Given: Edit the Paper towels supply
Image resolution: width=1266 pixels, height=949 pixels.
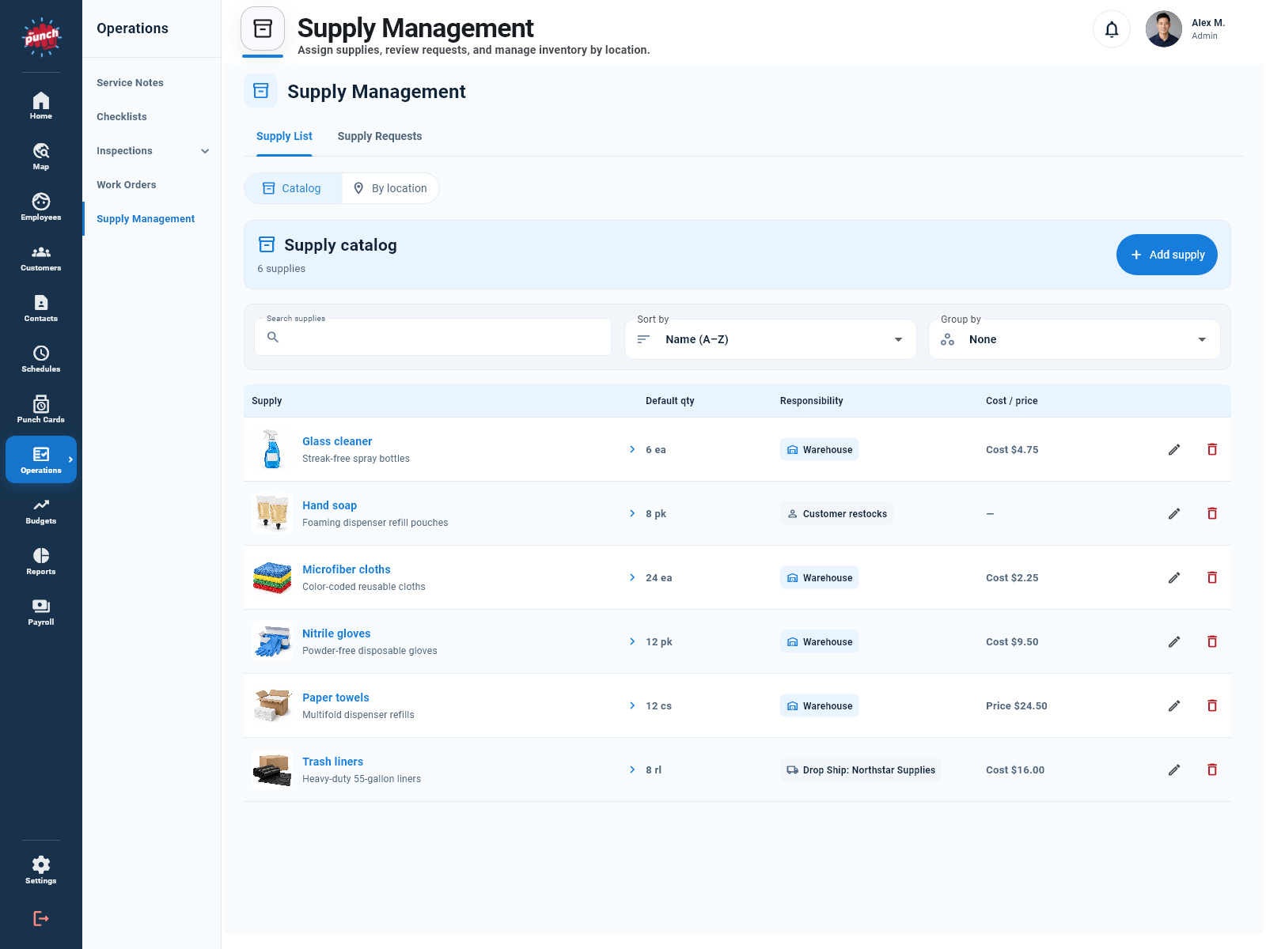Looking at the screenshot, I should pos(1174,705).
